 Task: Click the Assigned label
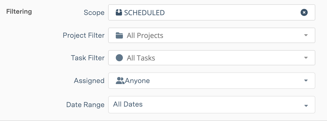[89, 81]
